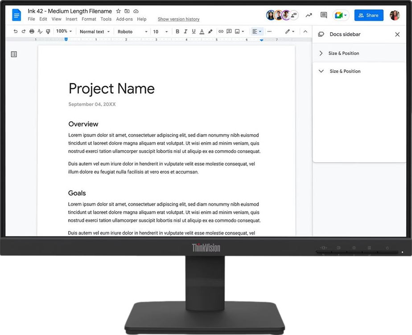Undo the last action

(16, 31)
